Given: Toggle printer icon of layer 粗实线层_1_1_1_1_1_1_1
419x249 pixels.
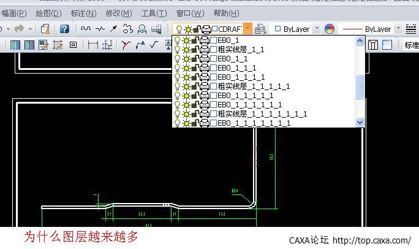Looking at the screenshot, I should [205, 114].
